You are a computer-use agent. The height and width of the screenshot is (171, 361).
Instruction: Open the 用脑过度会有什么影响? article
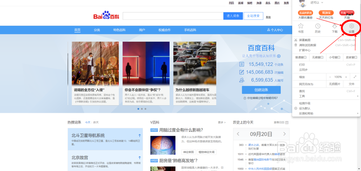click(181, 130)
